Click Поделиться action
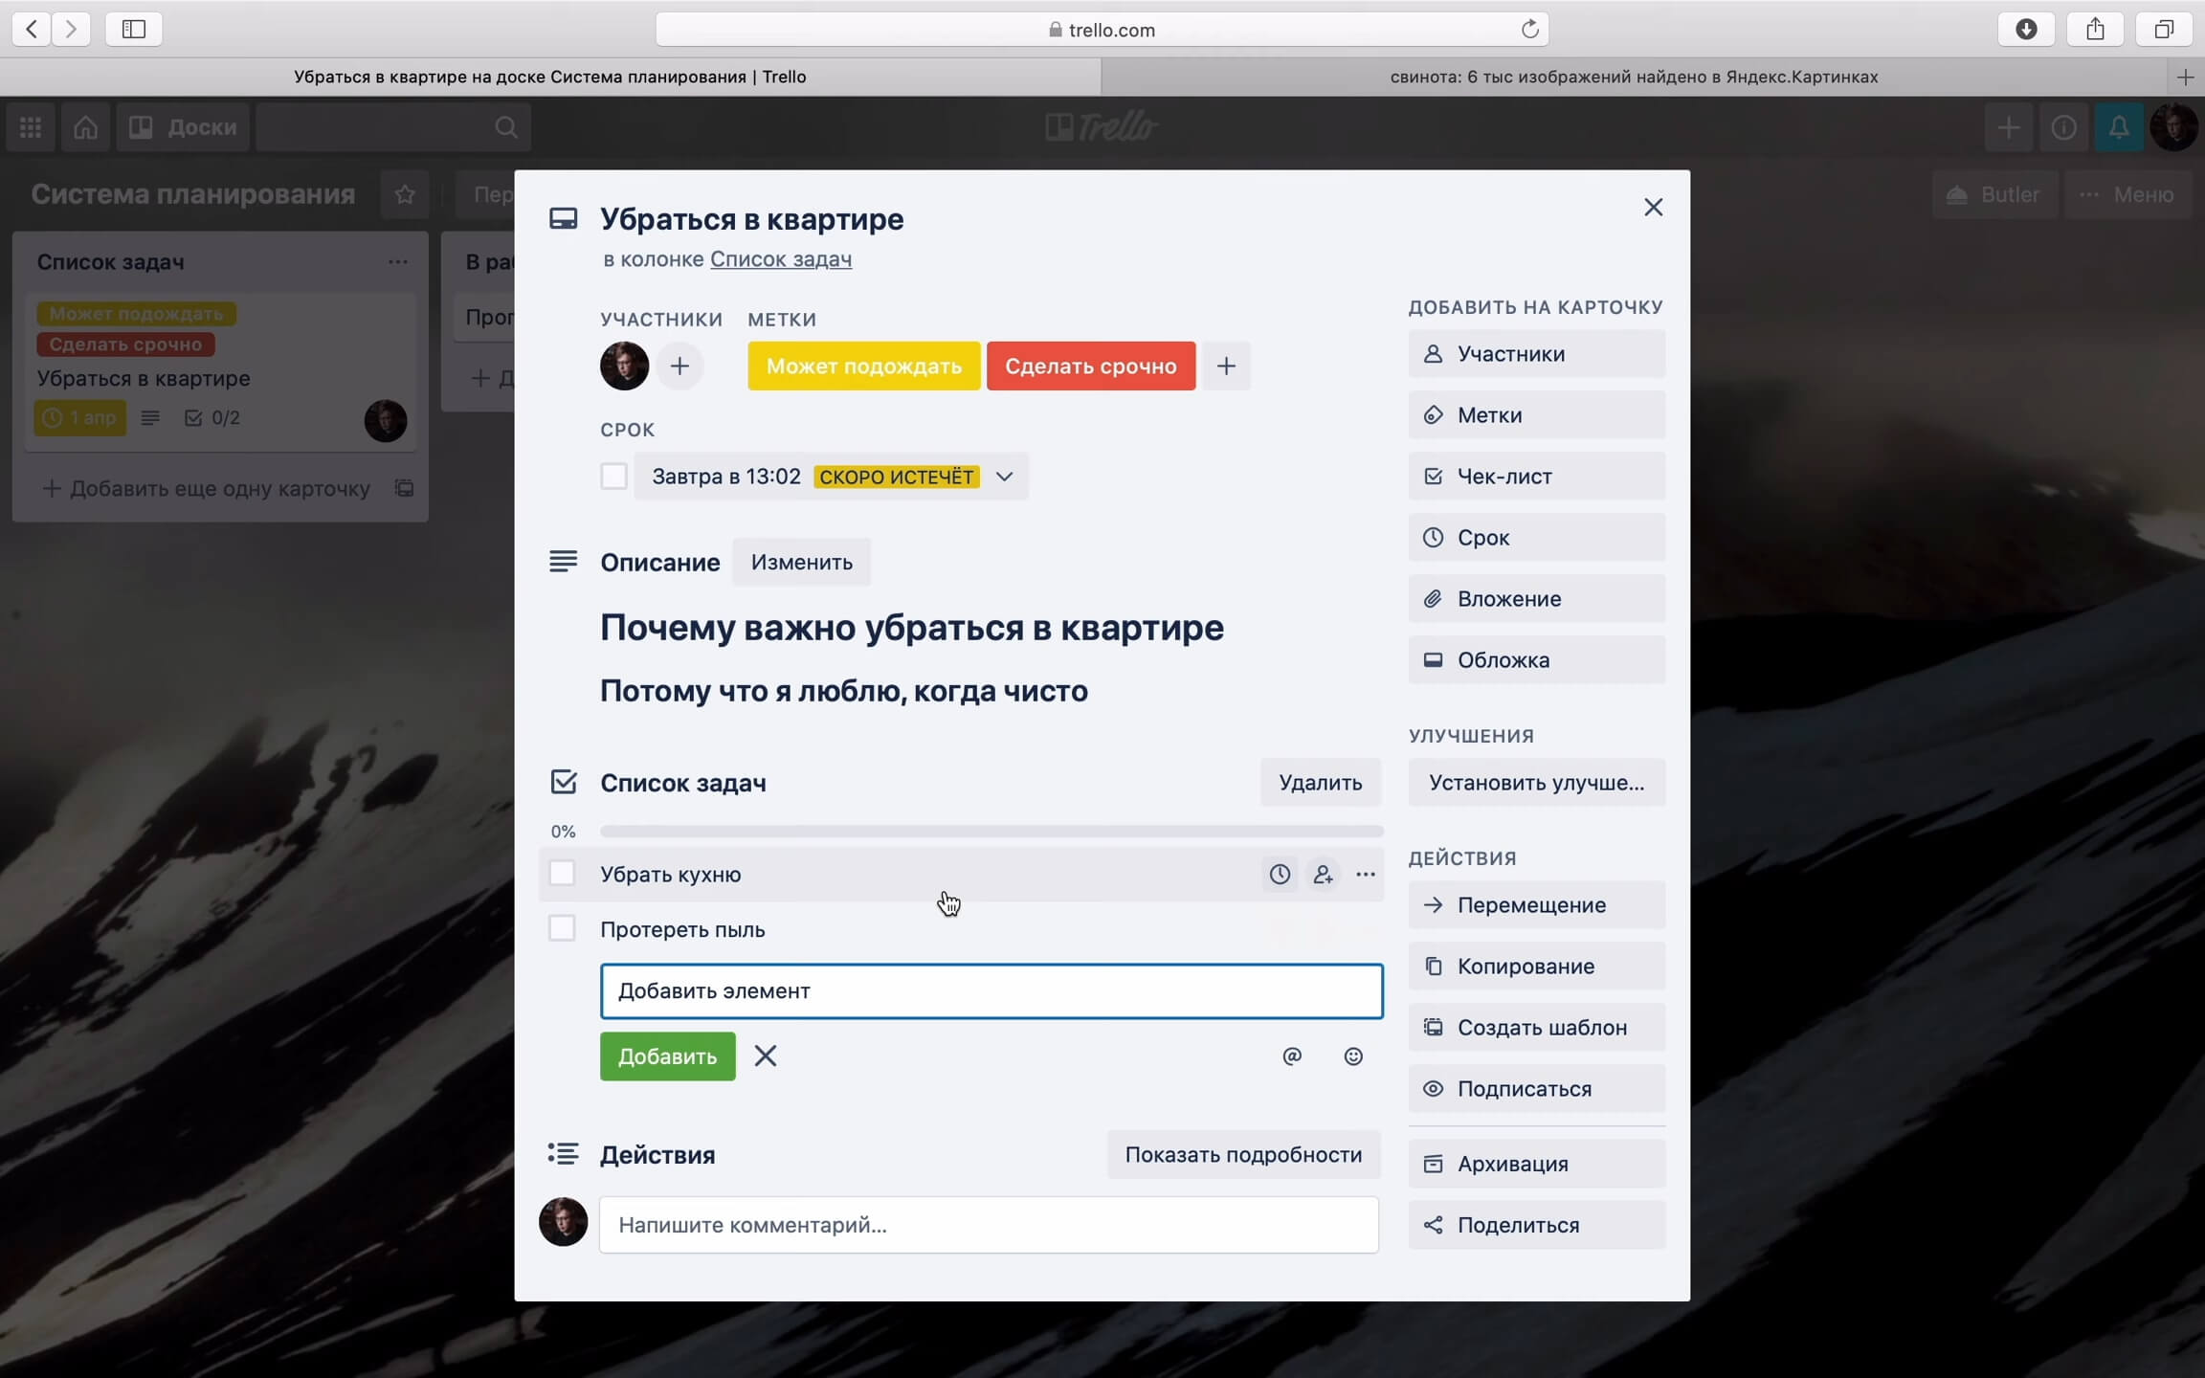The height and width of the screenshot is (1378, 2205). pos(1536,1225)
